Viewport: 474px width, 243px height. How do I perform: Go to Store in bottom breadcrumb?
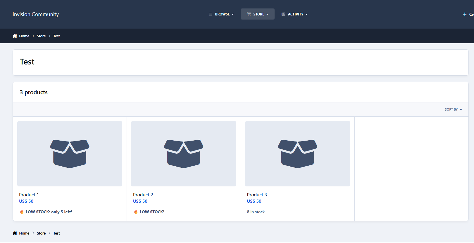click(41, 233)
